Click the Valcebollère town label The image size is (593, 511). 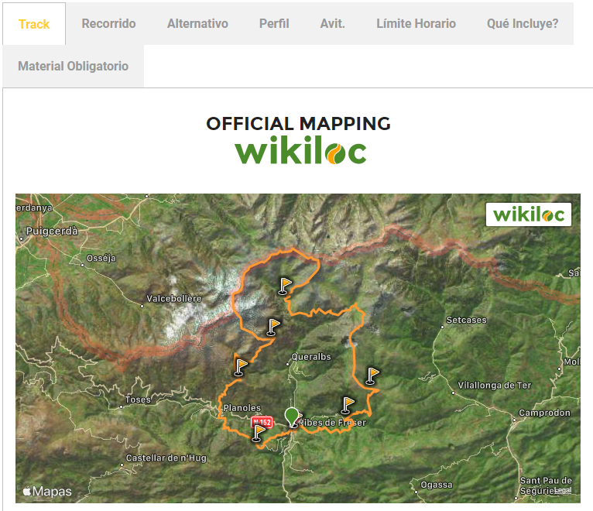(174, 298)
